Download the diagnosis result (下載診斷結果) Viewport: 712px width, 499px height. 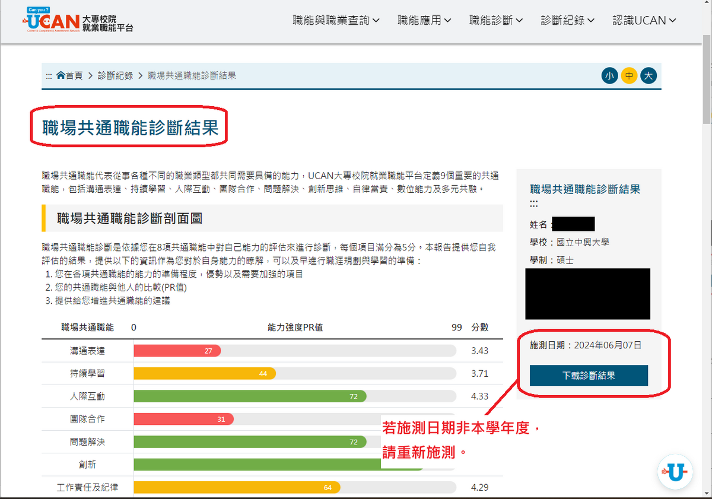click(x=589, y=376)
